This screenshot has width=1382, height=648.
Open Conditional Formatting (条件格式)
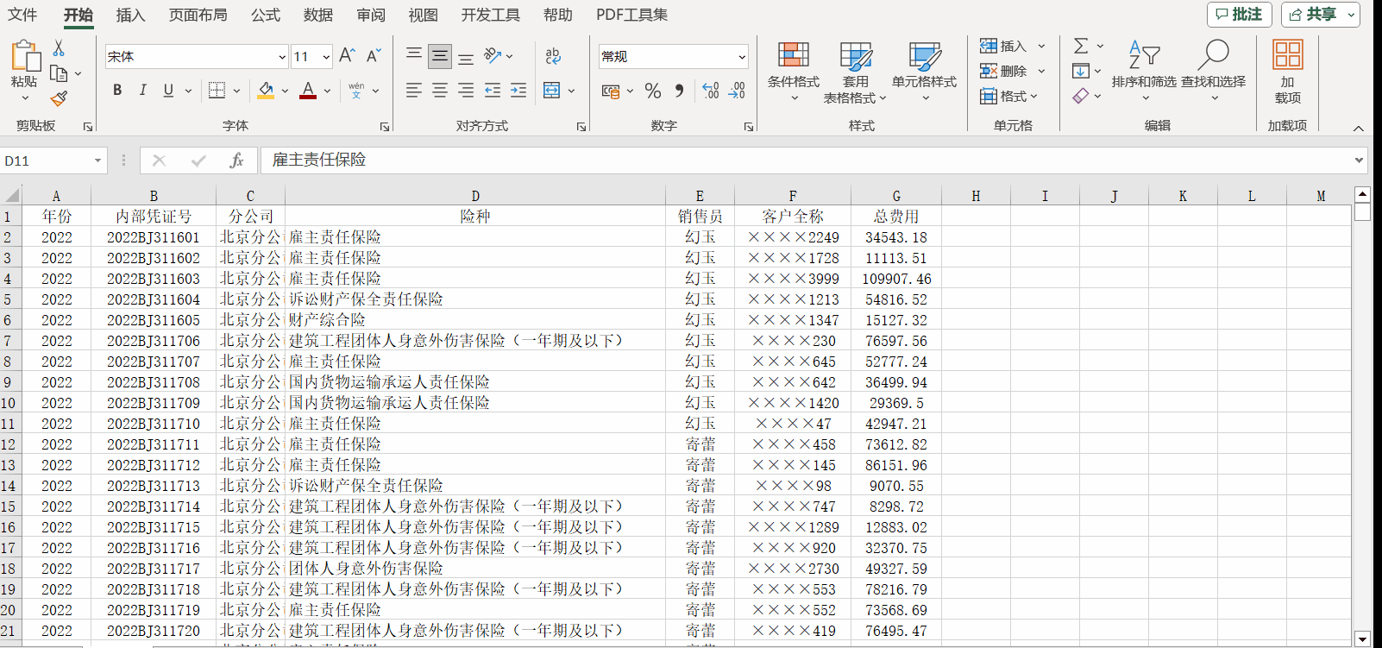(793, 69)
